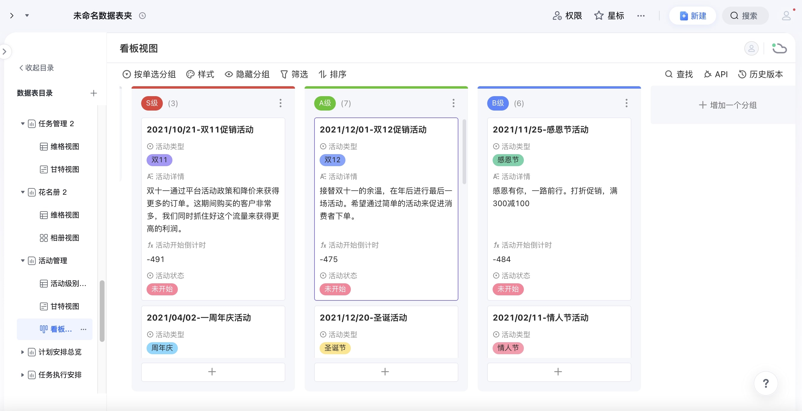
Task: Select 甘特视图 under 活动管理
Action: pos(65,306)
